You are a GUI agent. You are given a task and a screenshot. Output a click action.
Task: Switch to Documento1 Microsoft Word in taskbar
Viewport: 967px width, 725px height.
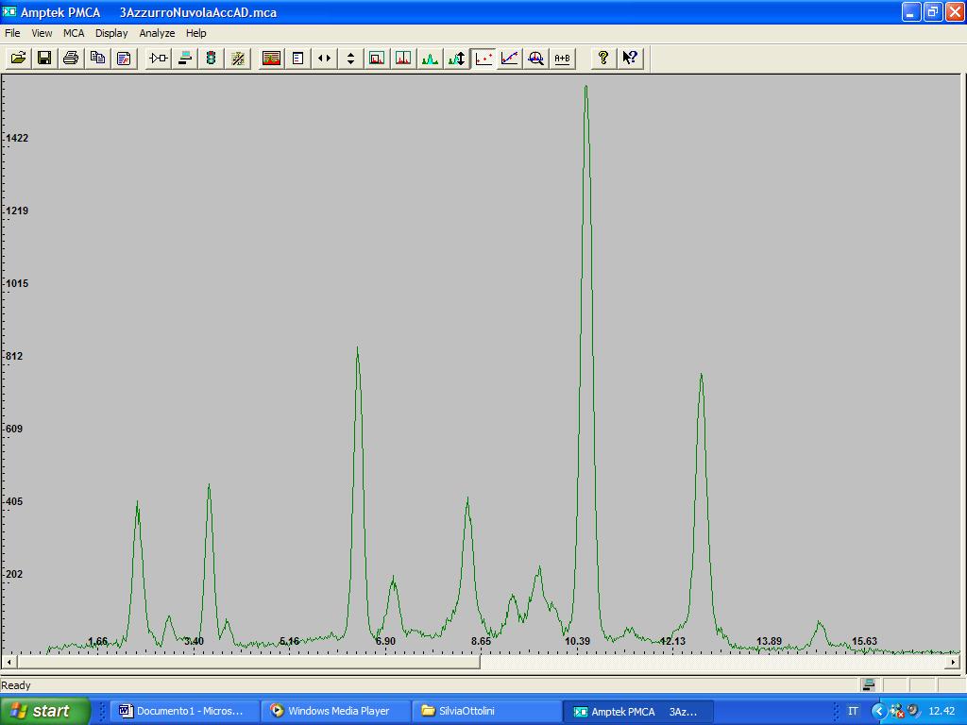point(183,712)
